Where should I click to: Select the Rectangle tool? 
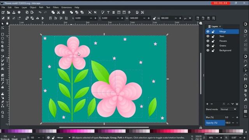coord(3,34)
